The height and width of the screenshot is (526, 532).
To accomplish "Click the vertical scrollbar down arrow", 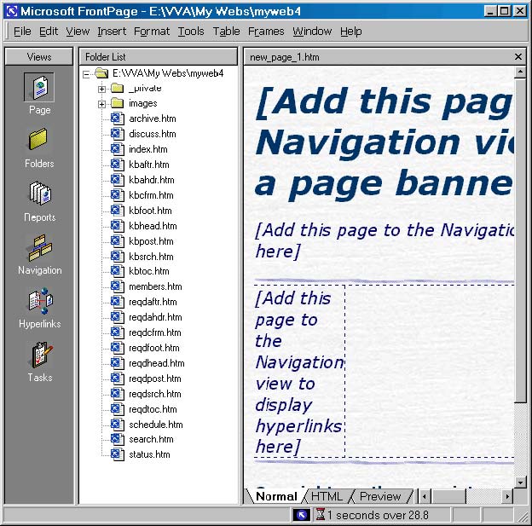I will (520, 481).
